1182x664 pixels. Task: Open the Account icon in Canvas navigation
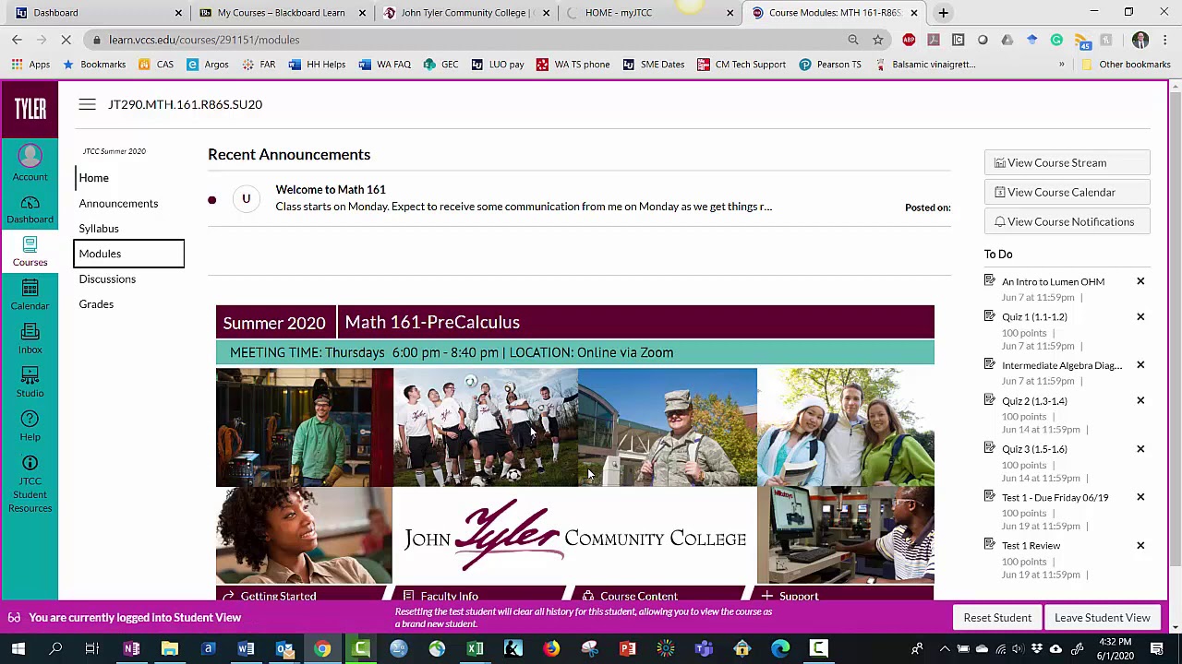tap(30, 163)
